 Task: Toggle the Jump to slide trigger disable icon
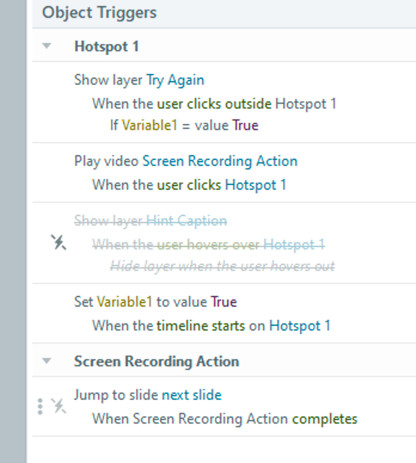pyautogui.click(x=58, y=406)
